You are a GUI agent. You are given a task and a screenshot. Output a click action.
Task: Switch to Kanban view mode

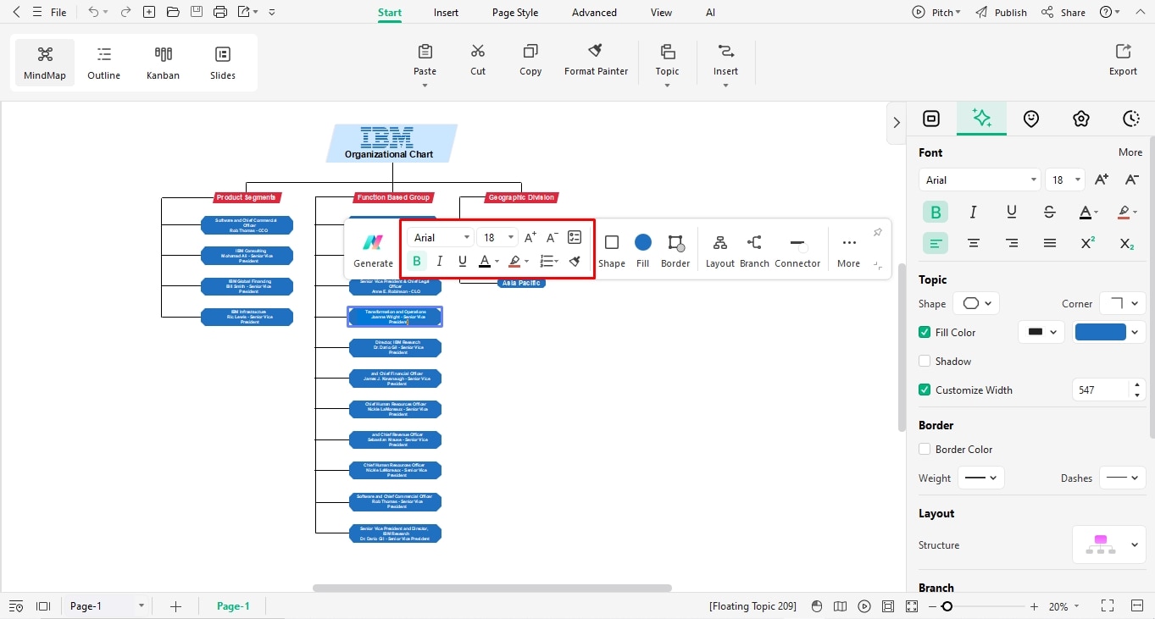(x=164, y=63)
